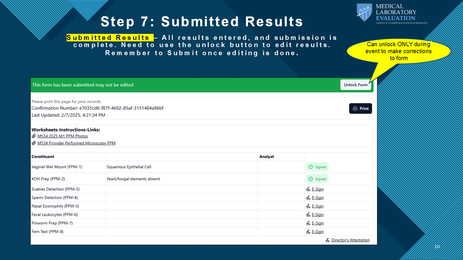The image size is (463, 260).
Task: Click the Signed badge for KOH Prep
Action: pos(317,179)
